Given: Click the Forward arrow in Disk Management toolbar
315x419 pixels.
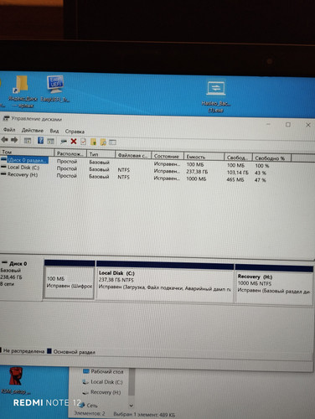Looking at the screenshot, I should point(14,140).
